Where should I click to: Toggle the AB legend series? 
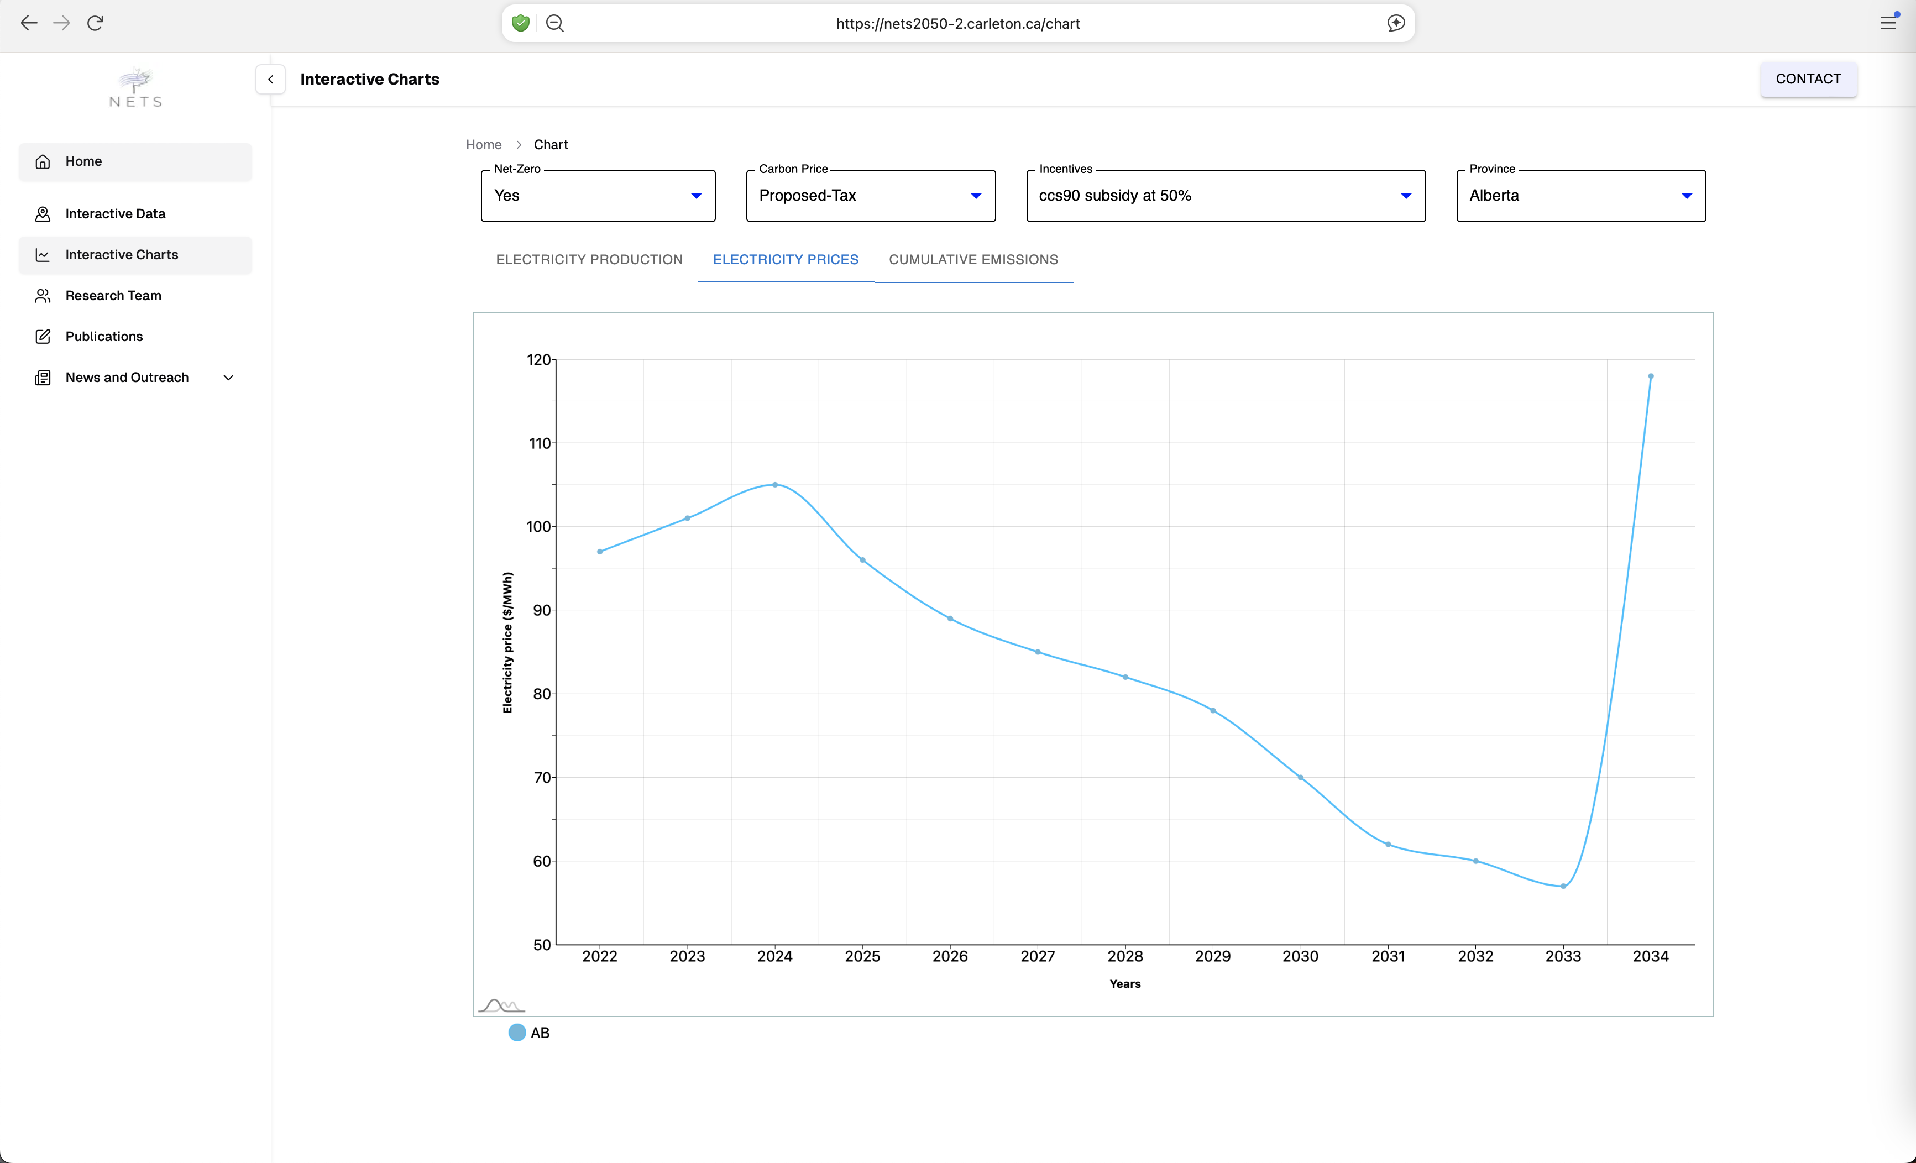pyautogui.click(x=517, y=1033)
